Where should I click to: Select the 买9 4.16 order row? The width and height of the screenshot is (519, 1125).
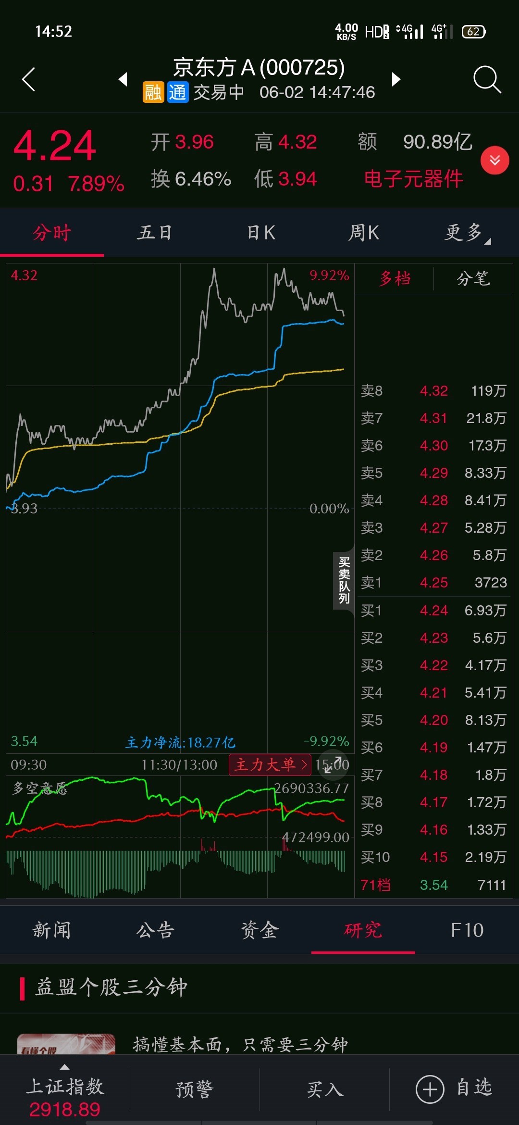coord(434,830)
